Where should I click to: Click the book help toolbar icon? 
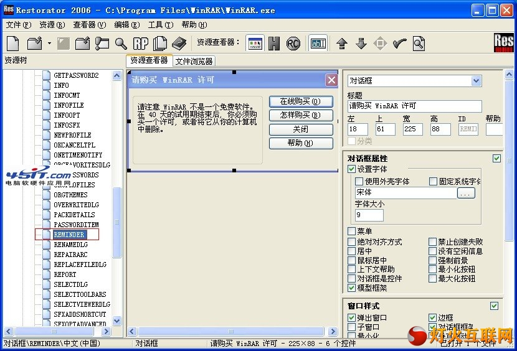click(x=179, y=43)
